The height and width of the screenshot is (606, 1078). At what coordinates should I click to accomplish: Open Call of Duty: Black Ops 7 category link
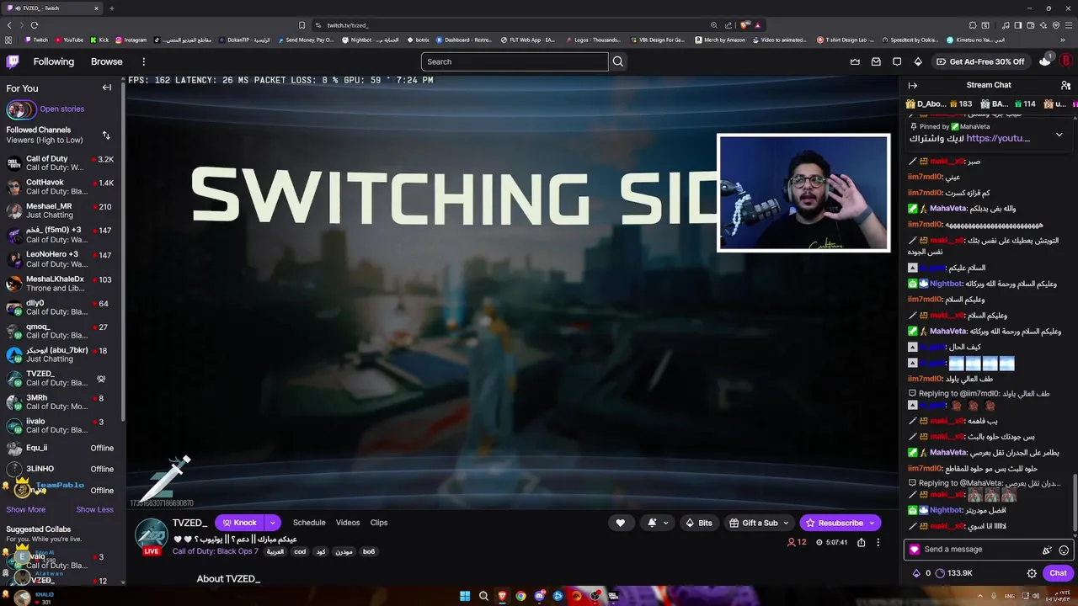click(216, 551)
